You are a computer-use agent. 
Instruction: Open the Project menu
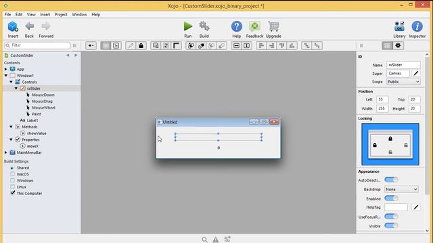[x=61, y=14]
